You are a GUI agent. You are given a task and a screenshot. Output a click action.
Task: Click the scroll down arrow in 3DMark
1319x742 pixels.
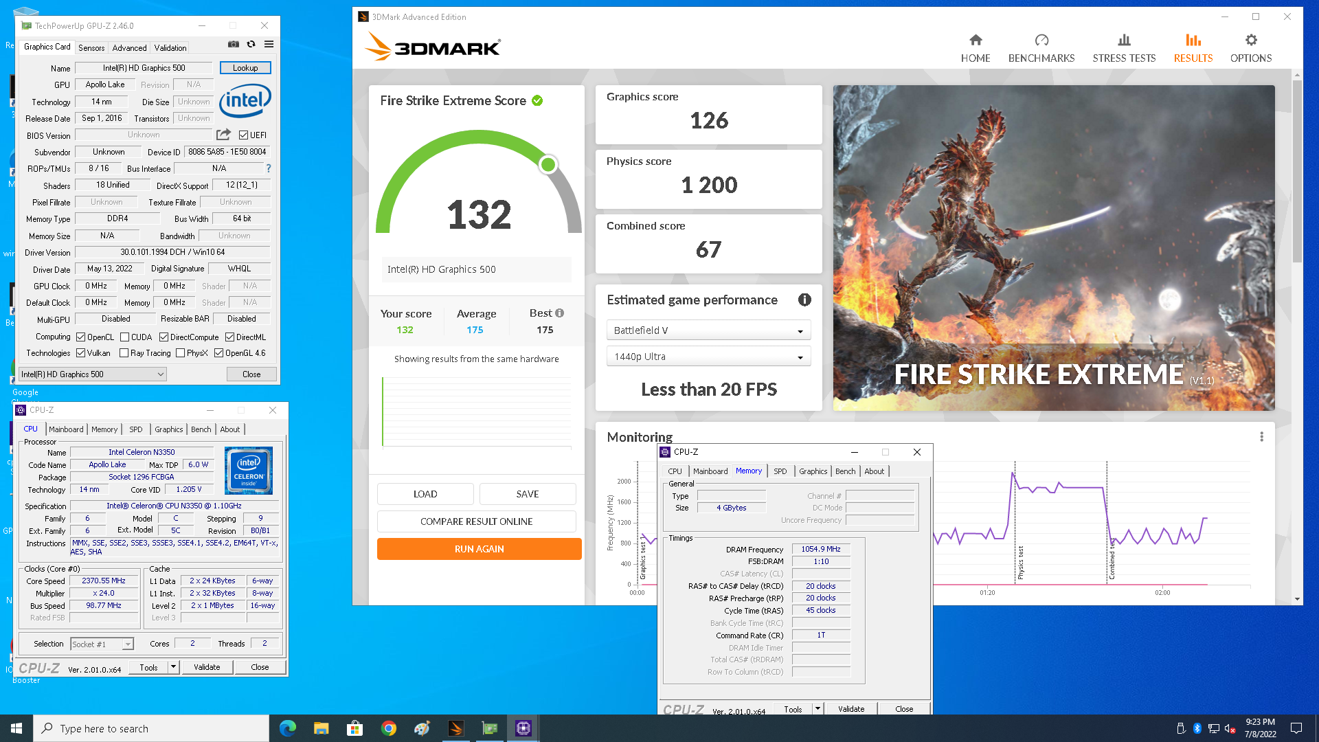1297,599
